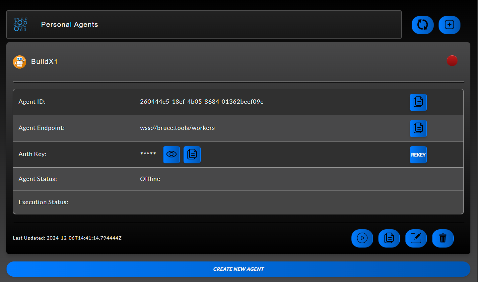
Task: Edit the BuildX1 agent settings
Action: [x=416, y=238]
